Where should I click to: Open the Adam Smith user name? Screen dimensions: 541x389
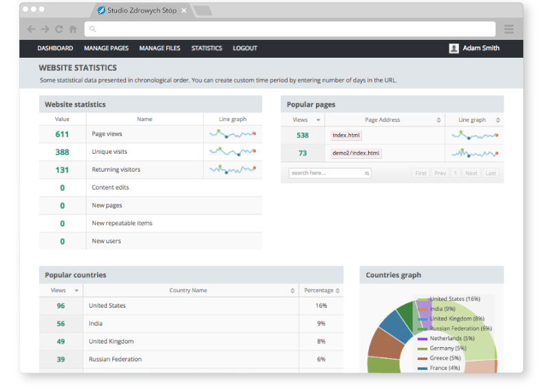pyautogui.click(x=481, y=48)
